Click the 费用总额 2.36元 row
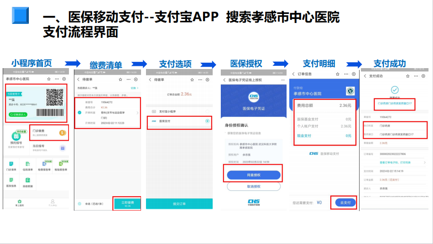This screenshot has height=244, width=433. coord(324,105)
